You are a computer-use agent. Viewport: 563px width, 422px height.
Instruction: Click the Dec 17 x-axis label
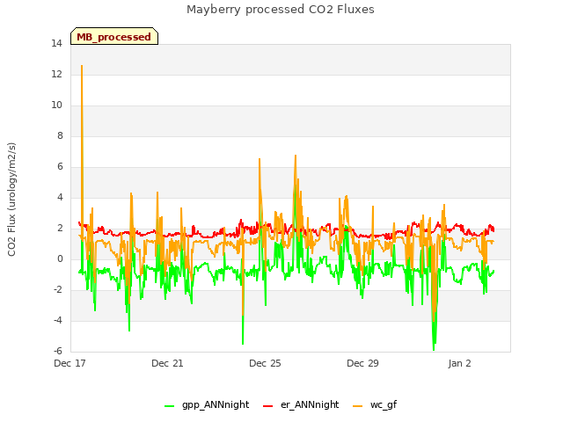click(69, 363)
